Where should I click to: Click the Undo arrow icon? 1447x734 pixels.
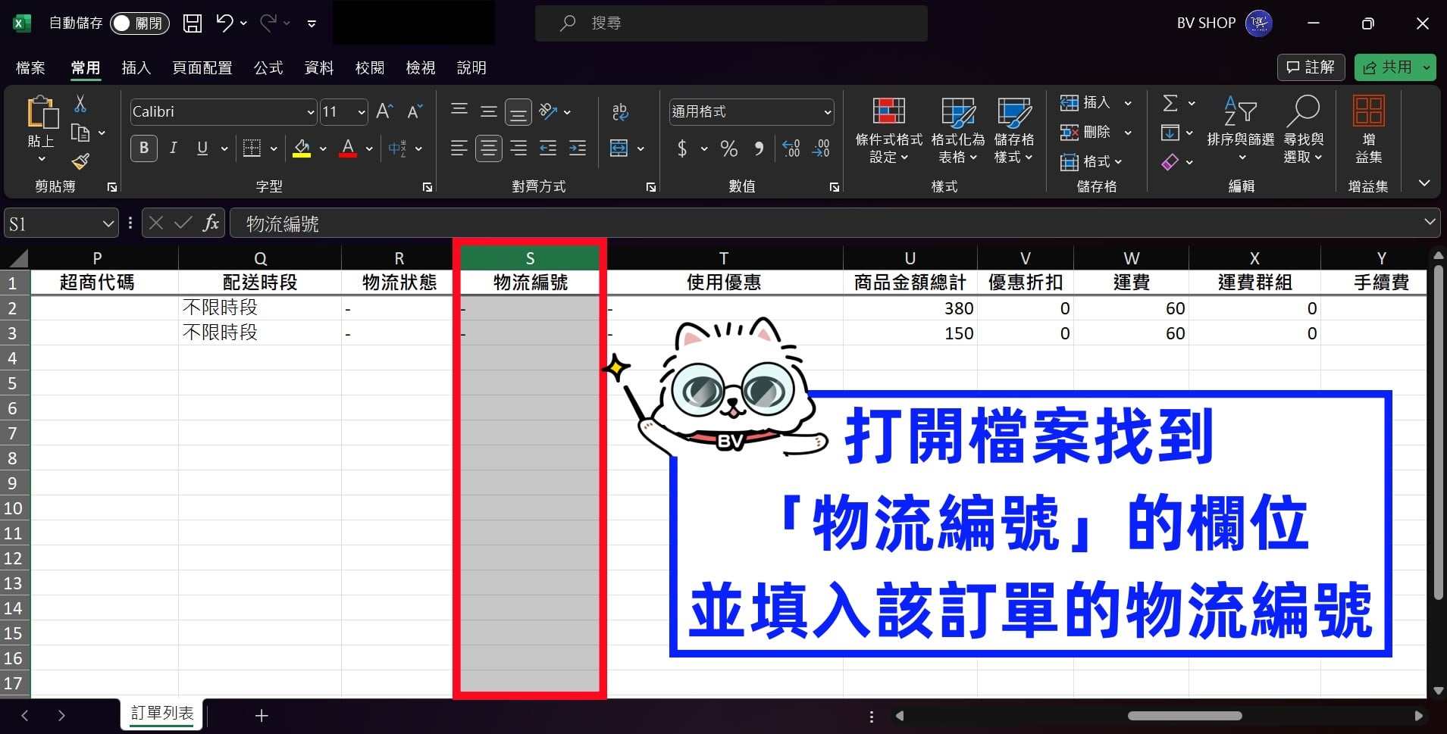pos(224,23)
